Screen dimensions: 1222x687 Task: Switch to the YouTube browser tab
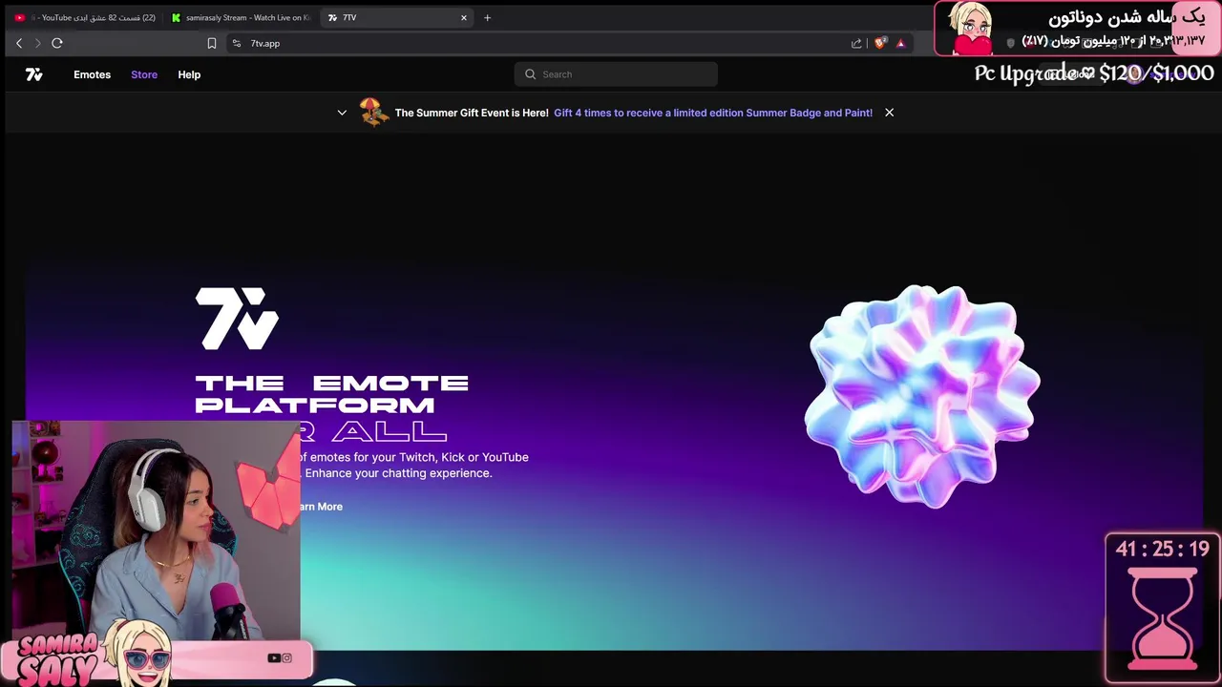click(86, 17)
